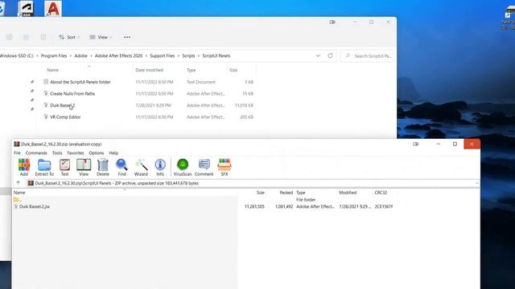Open the Help menu in WinRAR

point(113,153)
